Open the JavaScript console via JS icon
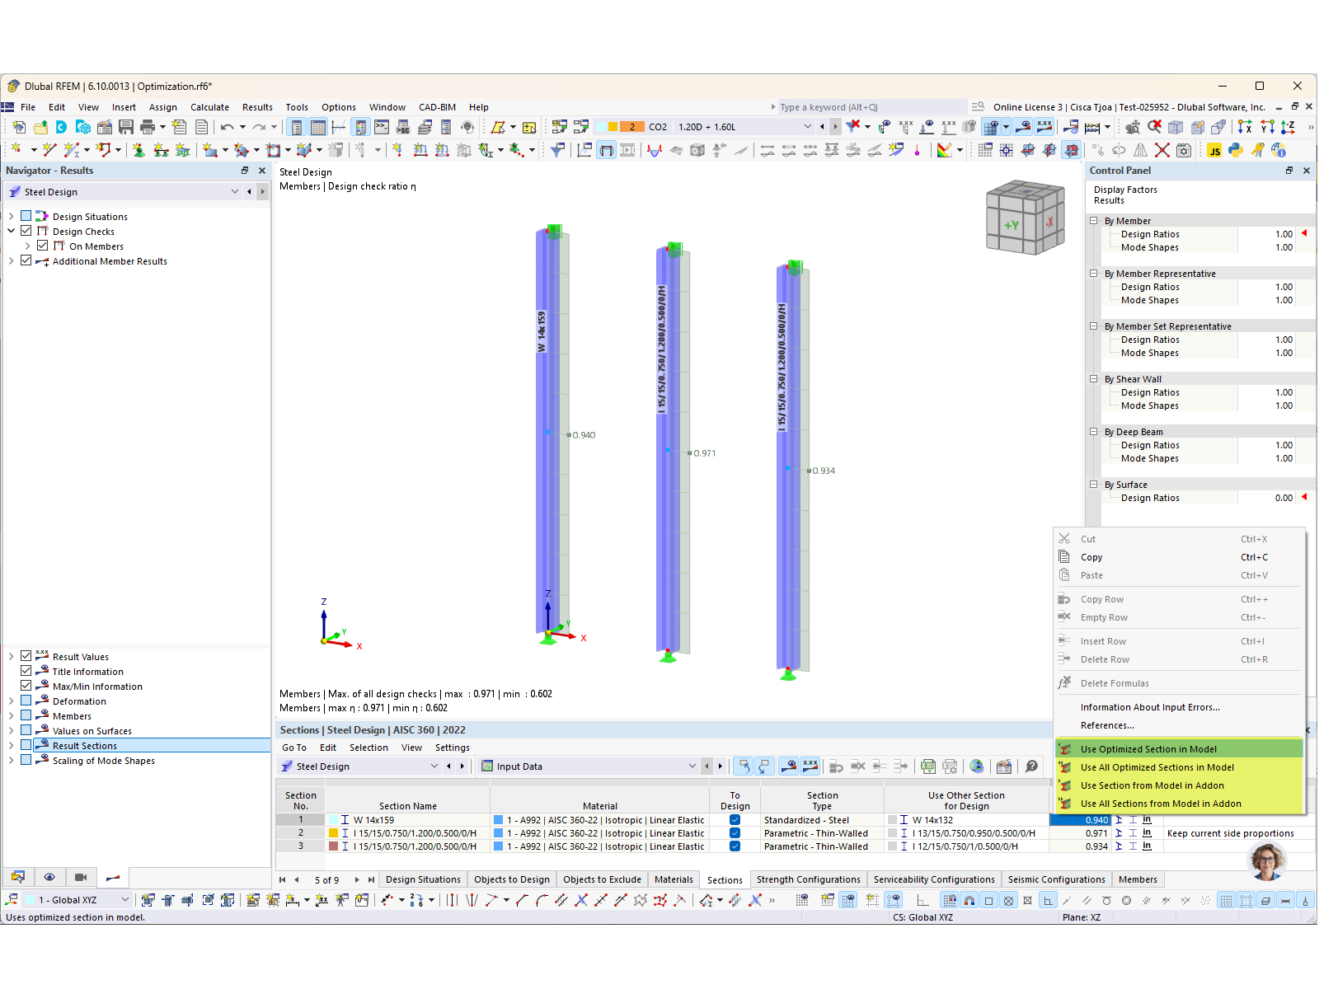 [1215, 150]
